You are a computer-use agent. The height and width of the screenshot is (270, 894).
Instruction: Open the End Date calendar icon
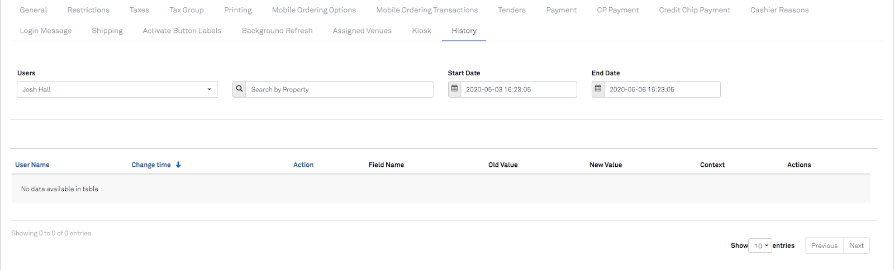598,89
